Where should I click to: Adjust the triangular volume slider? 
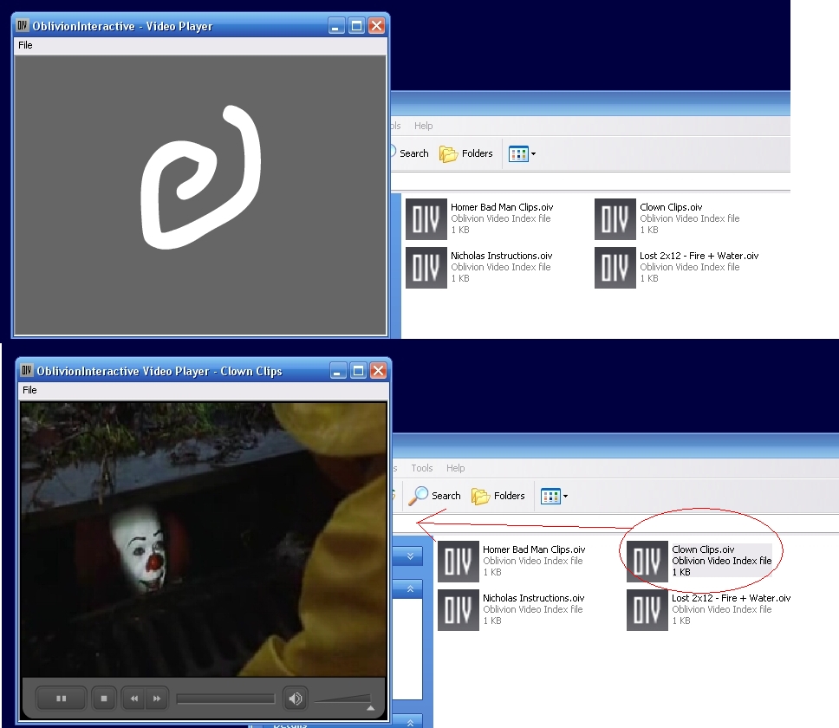pos(343,699)
